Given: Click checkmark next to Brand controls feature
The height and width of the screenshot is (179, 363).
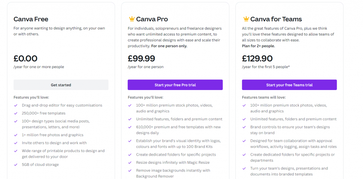Looking at the screenshot, I should [x=244, y=127].
